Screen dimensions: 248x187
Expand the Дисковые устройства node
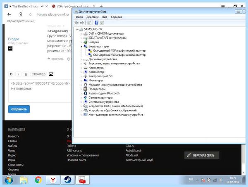(81, 59)
